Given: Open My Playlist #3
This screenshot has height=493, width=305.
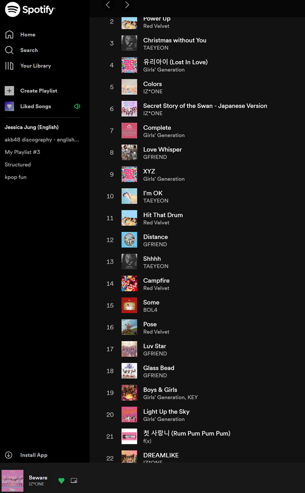Looking at the screenshot, I should [x=22, y=152].
